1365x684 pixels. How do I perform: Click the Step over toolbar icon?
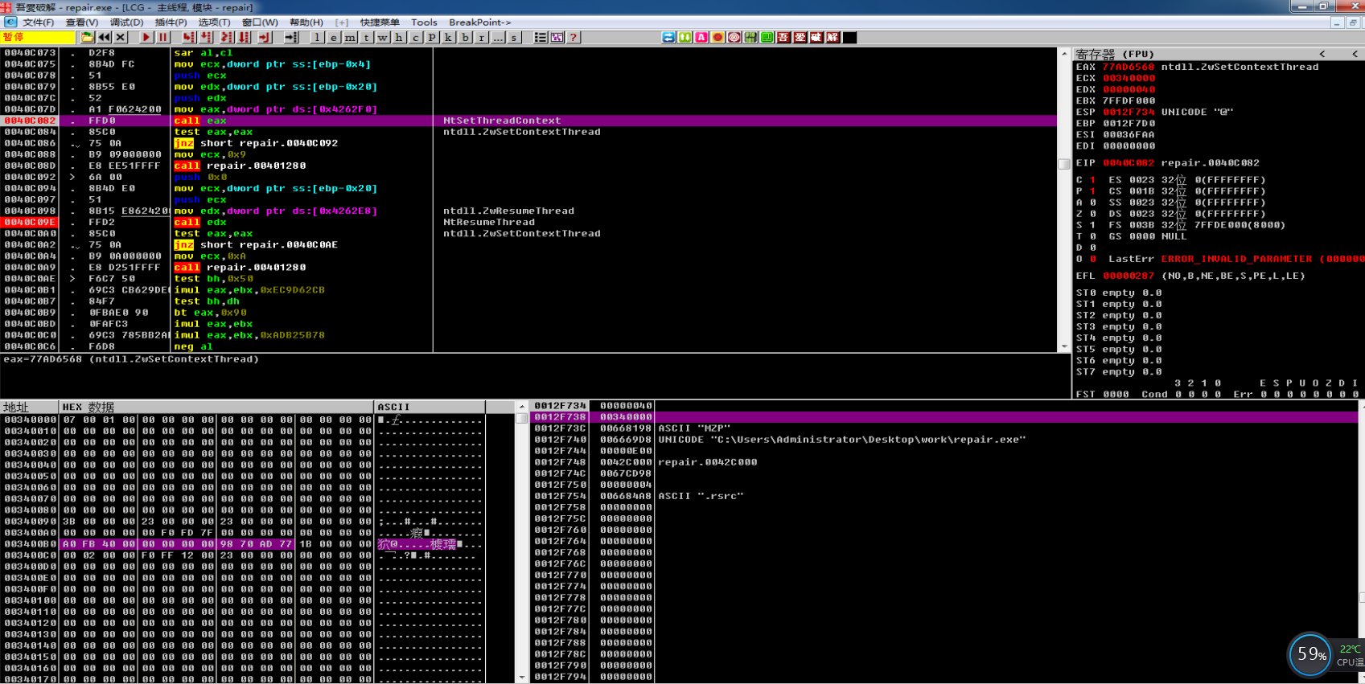(x=206, y=37)
